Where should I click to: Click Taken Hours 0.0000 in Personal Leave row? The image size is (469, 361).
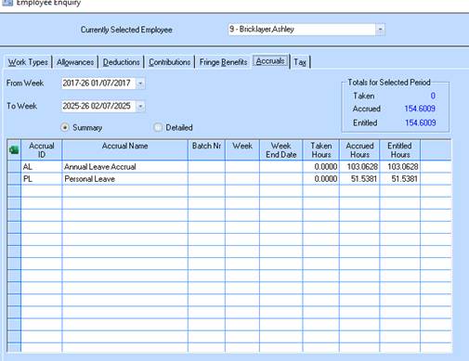coord(321,179)
